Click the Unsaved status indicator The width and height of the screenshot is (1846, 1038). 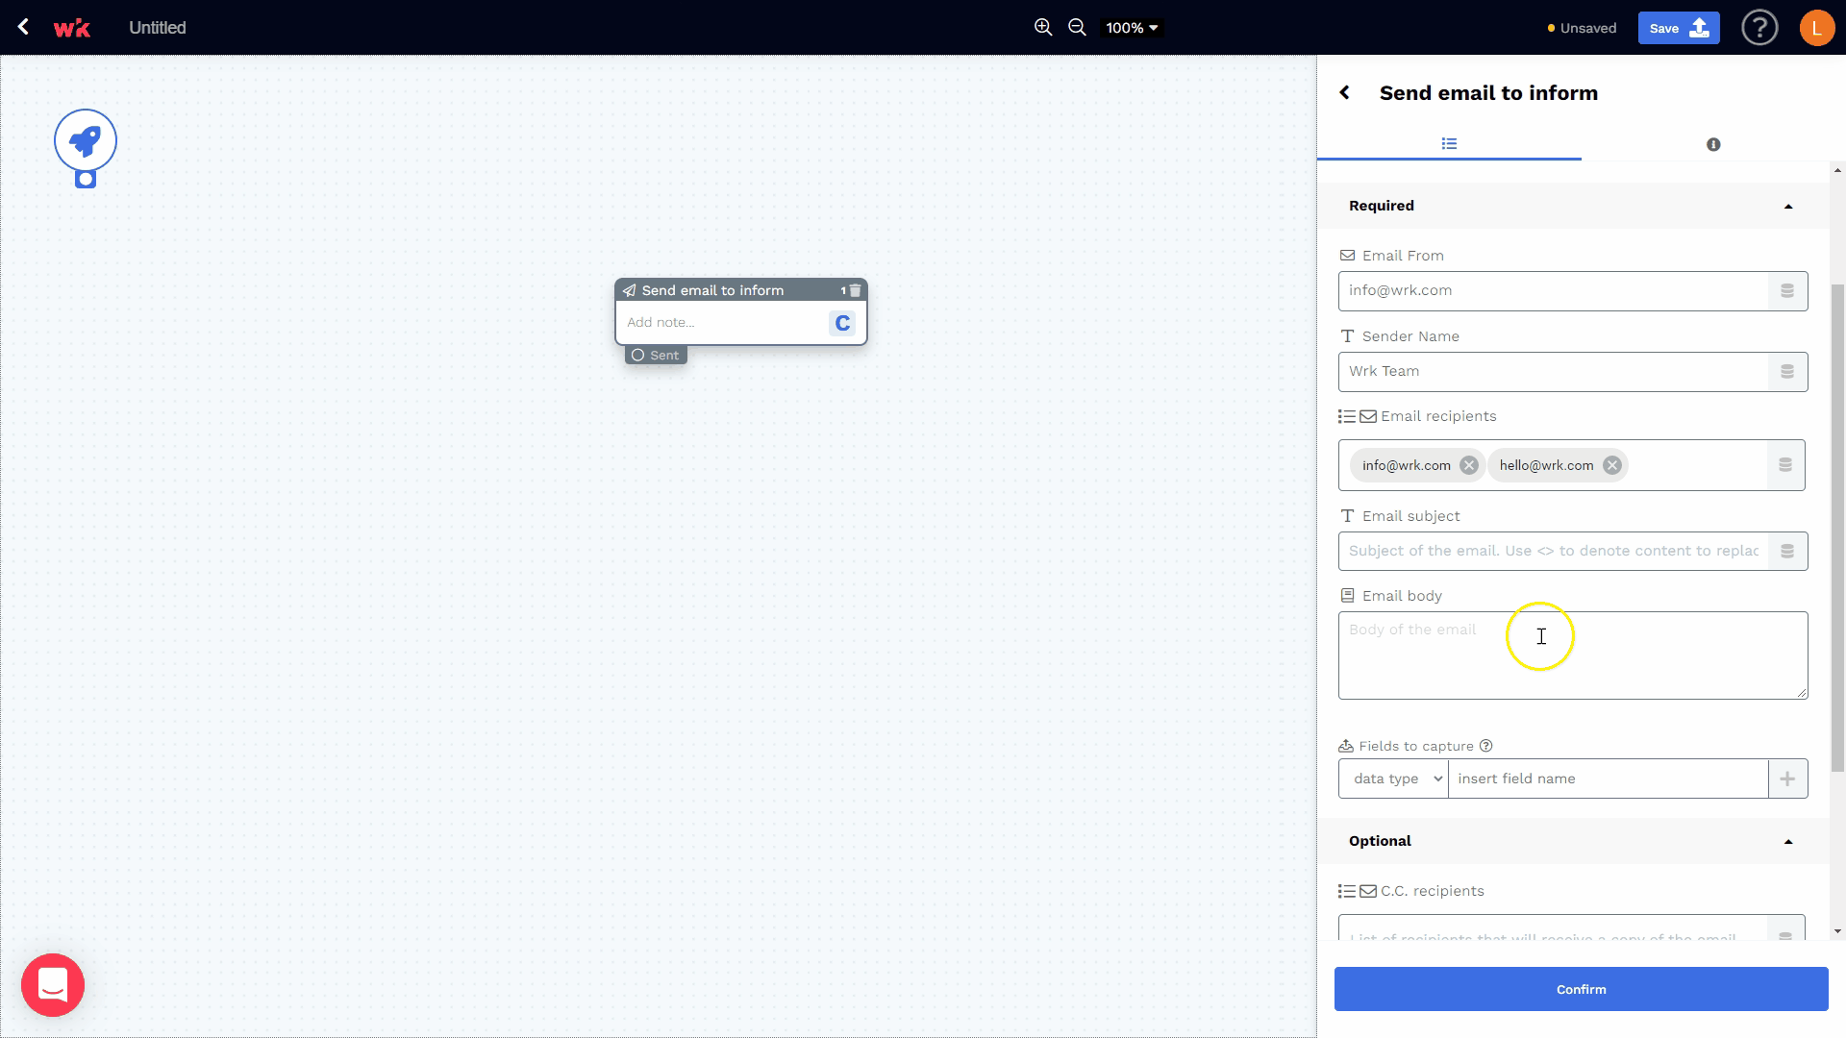[x=1582, y=28]
